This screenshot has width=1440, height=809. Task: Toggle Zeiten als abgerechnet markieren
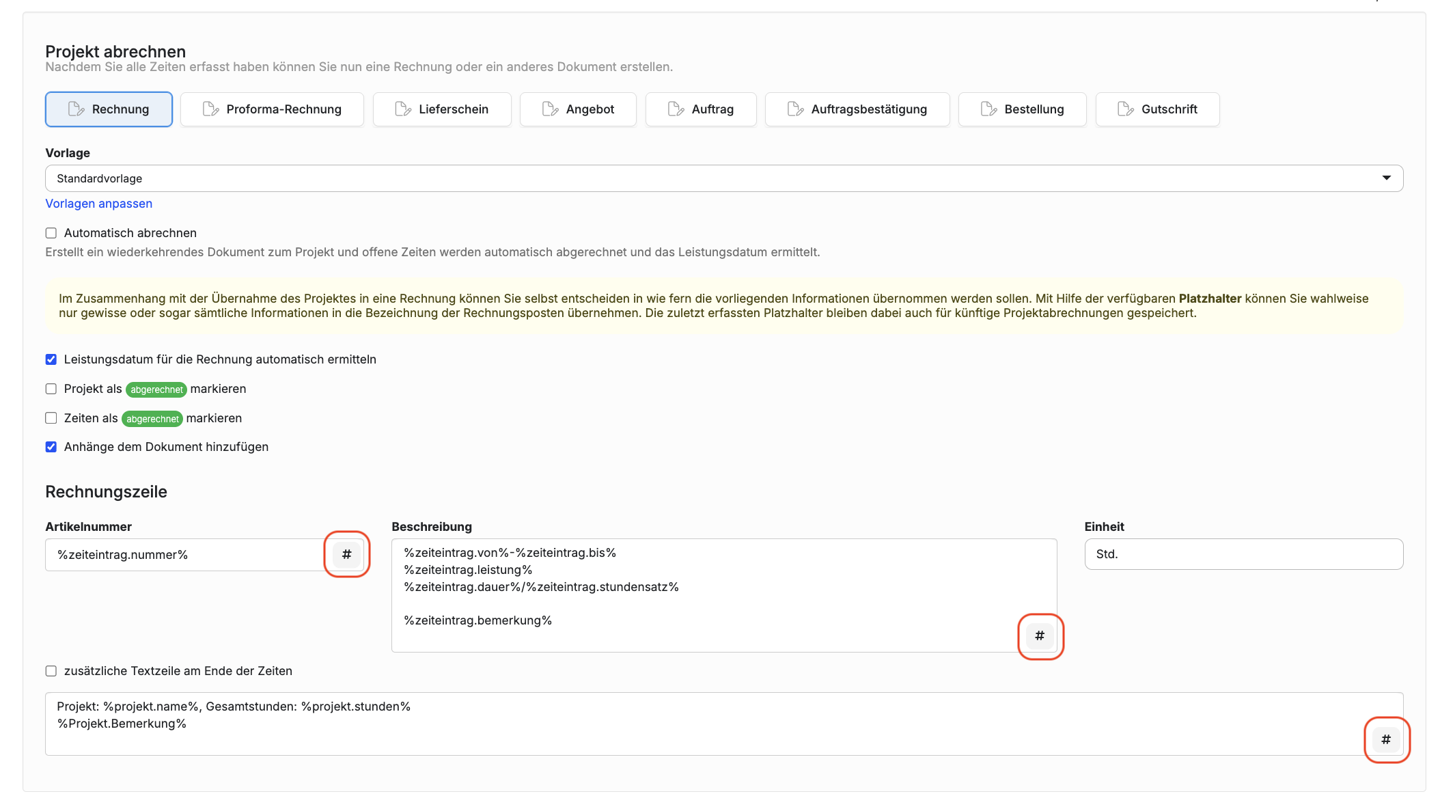tap(51, 418)
